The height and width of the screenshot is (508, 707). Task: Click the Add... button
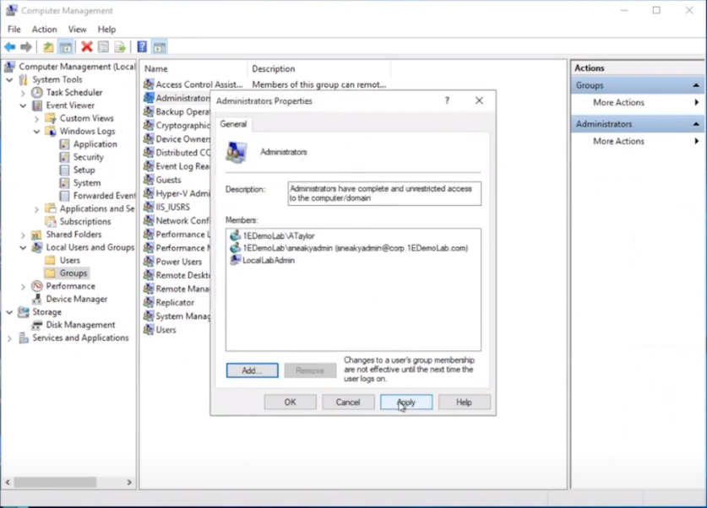click(252, 370)
